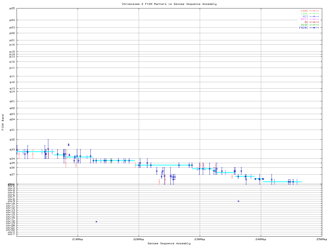Click the Genome Sequence Assembly axis title
Screen dimensions: 327x245
tap(169, 243)
